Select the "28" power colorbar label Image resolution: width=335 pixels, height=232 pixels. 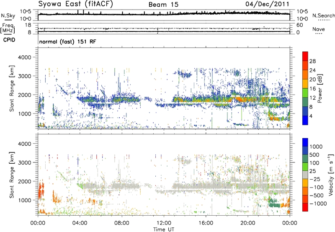point(312,61)
